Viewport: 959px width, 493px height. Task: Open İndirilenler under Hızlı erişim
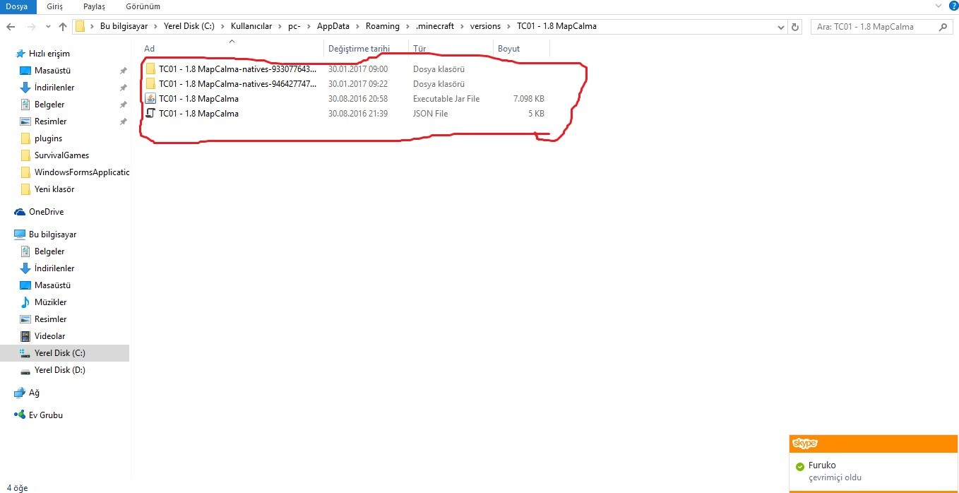tap(54, 88)
